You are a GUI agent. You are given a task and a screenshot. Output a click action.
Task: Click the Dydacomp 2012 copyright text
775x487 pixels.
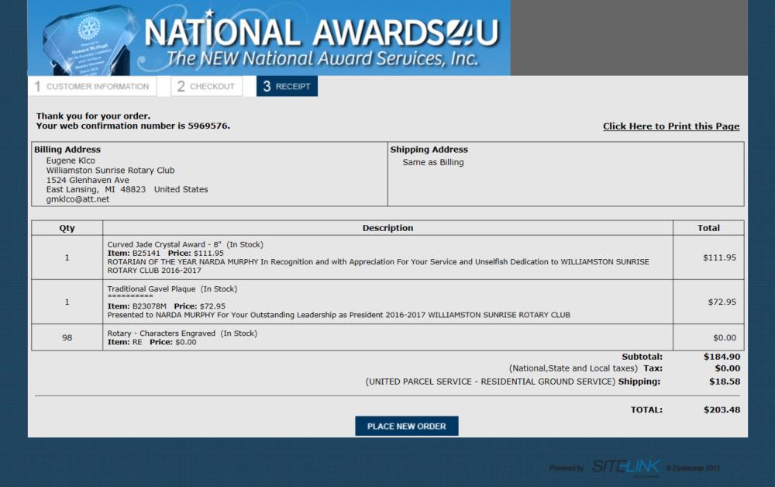pos(693,468)
